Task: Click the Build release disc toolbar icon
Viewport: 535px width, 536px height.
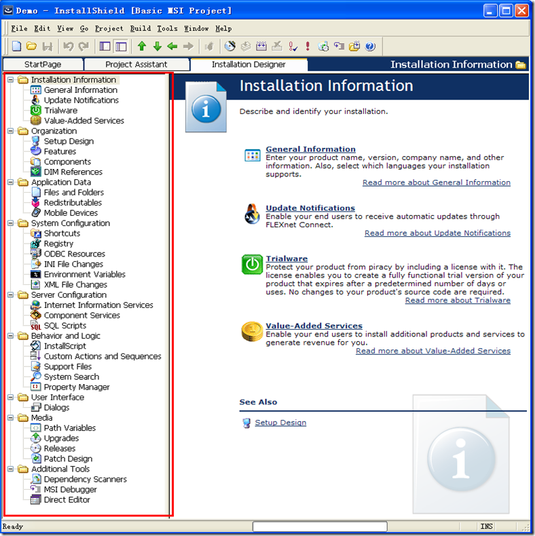Action: tap(230, 46)
